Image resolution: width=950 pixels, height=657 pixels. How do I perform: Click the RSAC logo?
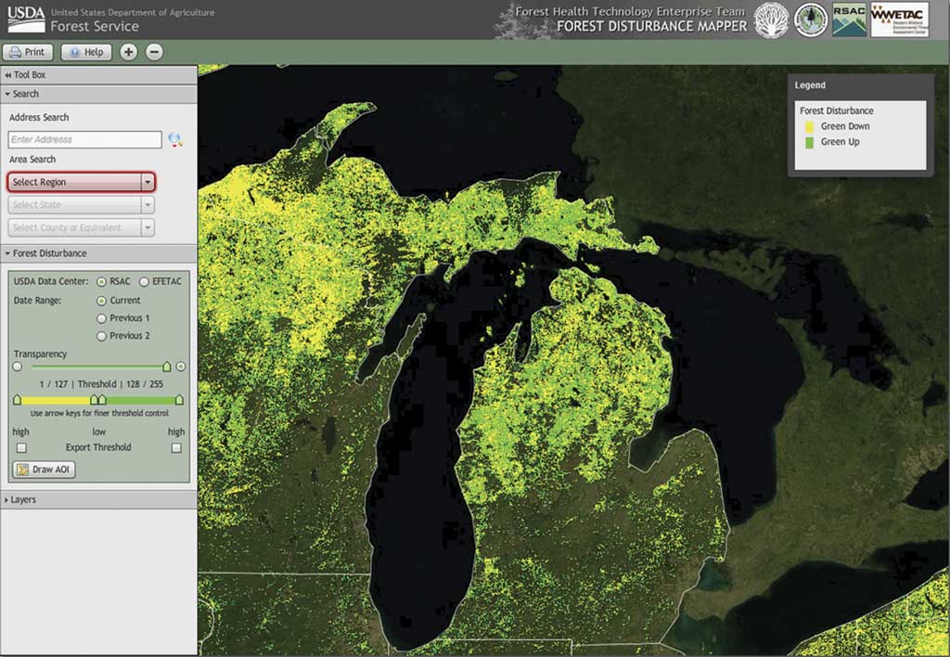click(x=850, y=20)
